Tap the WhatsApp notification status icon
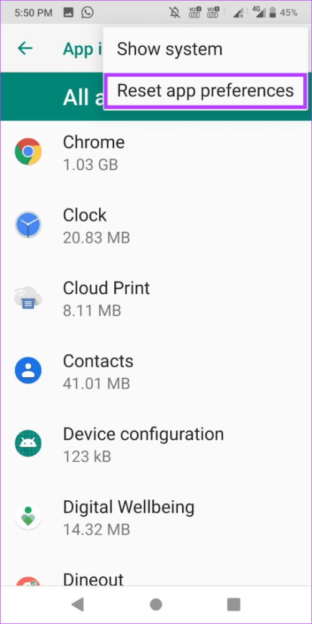This screenshot has height=624, width=312. point(87,12)
